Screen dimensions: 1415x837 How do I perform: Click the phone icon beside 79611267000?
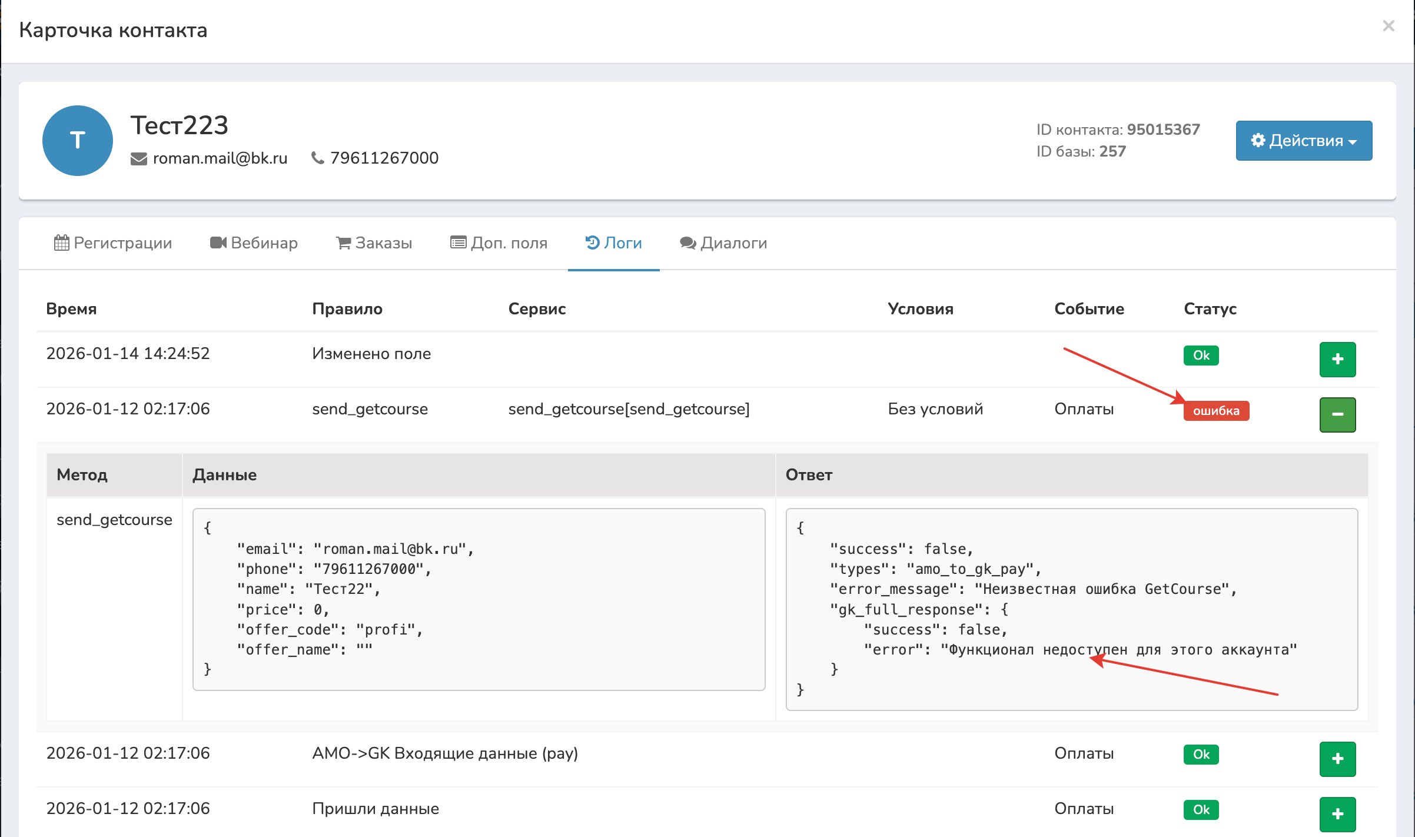[x=317, y=158]
